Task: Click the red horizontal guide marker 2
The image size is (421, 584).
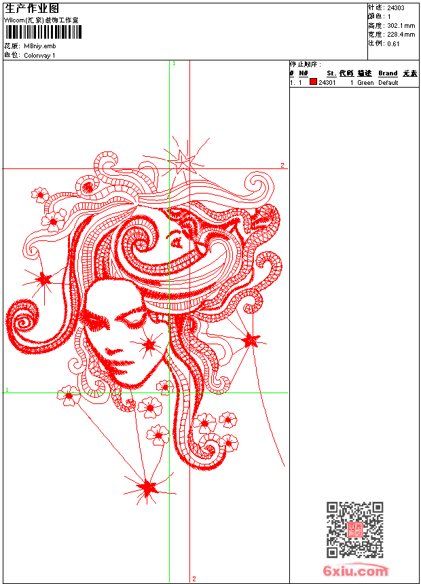Action: click(282, 165)
